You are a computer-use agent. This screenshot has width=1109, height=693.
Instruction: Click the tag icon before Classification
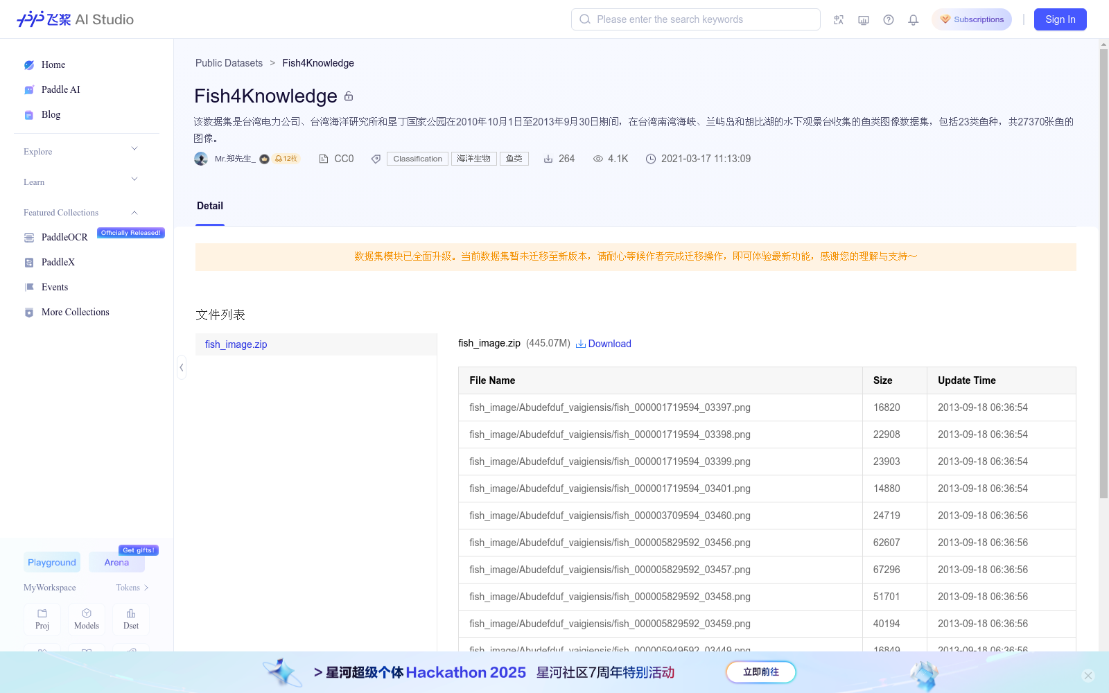tap(376, 159)
